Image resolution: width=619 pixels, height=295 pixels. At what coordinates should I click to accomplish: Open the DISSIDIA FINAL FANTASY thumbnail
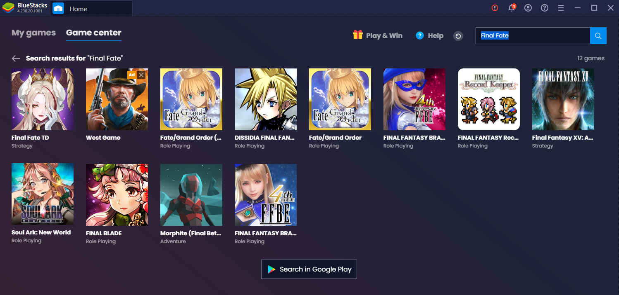point(266,99)
